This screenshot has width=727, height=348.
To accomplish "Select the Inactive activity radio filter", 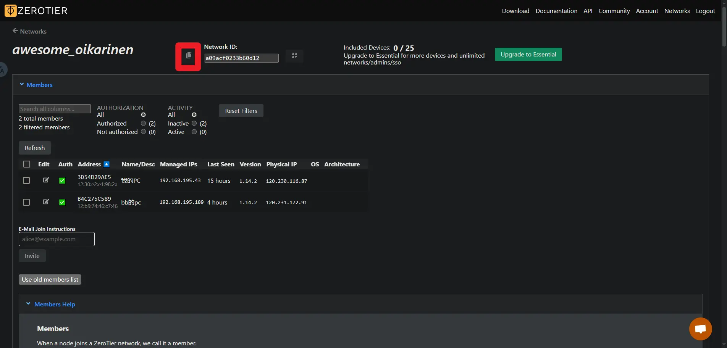I will [194, 123].
